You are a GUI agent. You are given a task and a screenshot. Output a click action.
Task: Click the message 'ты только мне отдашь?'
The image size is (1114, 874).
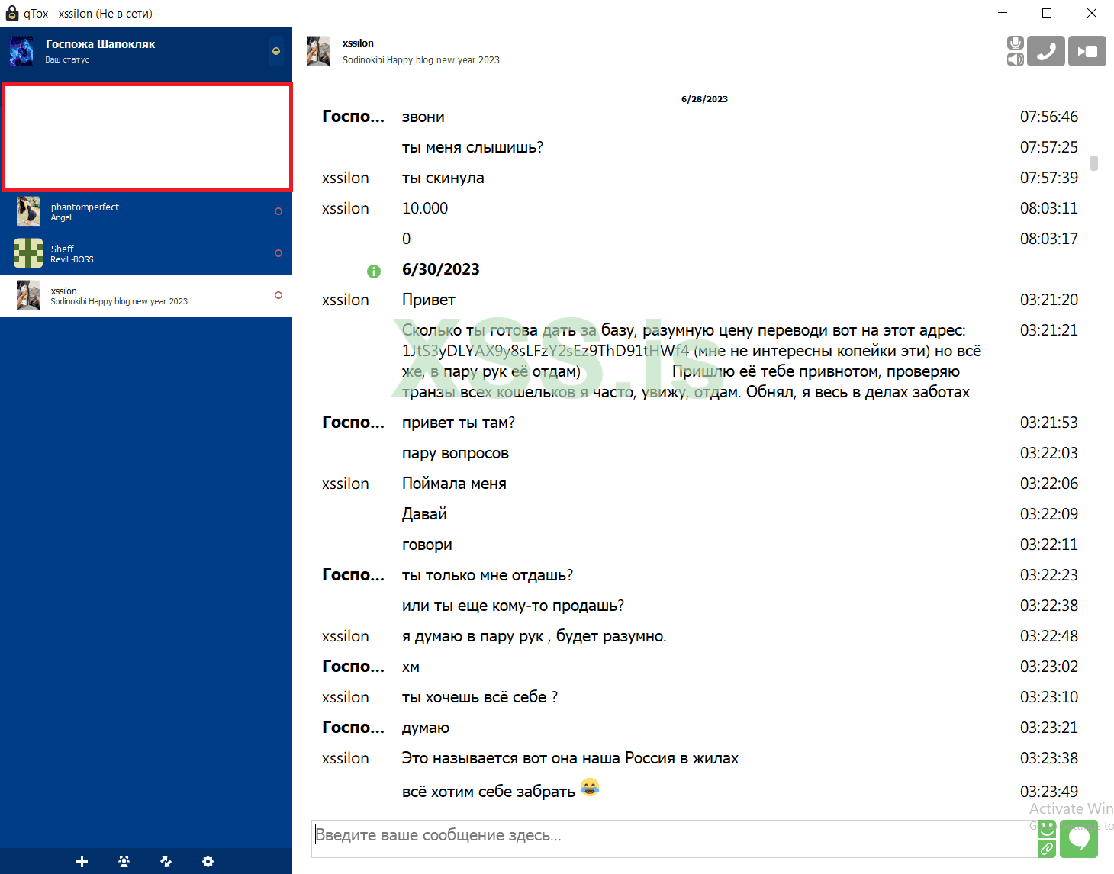click(x=488, y=575)
